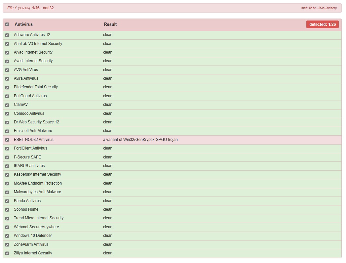Click the clean result for Panda Antivirus
The height and width of the screenshot is (263, 346).
tap(108, 201)
